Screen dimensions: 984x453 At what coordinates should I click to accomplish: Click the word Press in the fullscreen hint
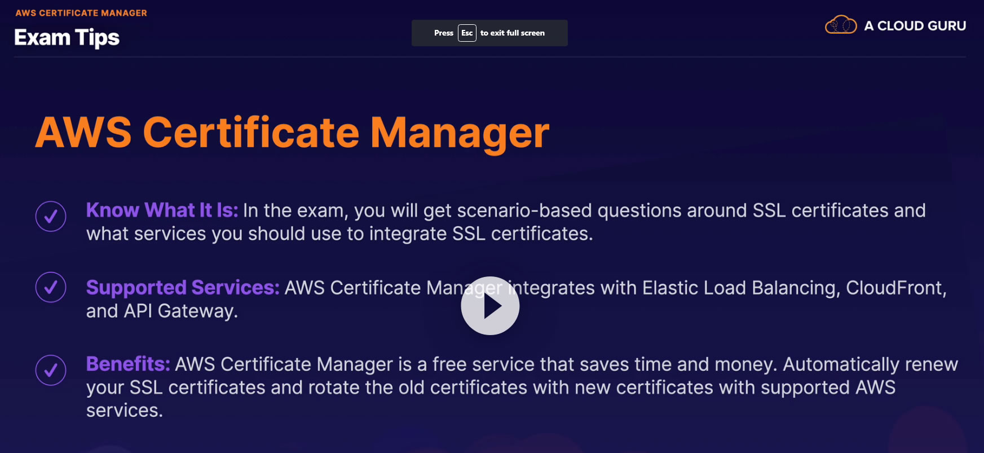tap(443, 33)
